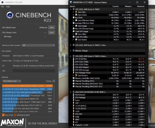This screenshot has height=128, width=155.
Task: Open the Help menu in Cinebench
Action: (8, 7)
